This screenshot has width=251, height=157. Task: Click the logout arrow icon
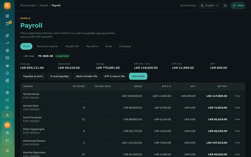(x=7, y=140)
